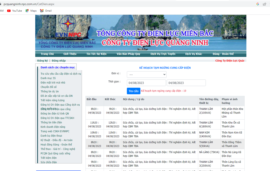The height and width of the screenshot is (171, 270).
Task: Select the end date input field
Action: [x=186, y=83]
